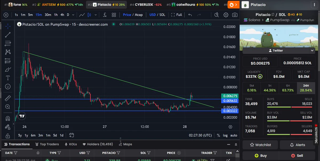Open Full screen chart mode
The image size is (320, 161).
[x=176, y=15]
